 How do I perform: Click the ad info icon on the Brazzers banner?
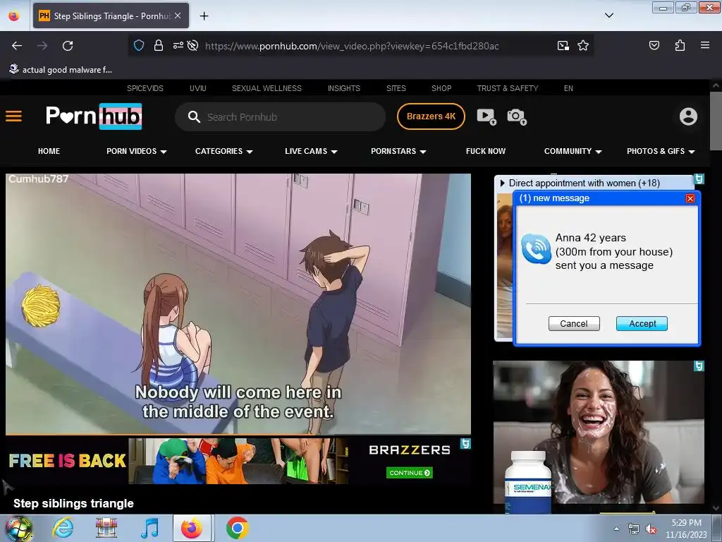(x=465, y=443)
